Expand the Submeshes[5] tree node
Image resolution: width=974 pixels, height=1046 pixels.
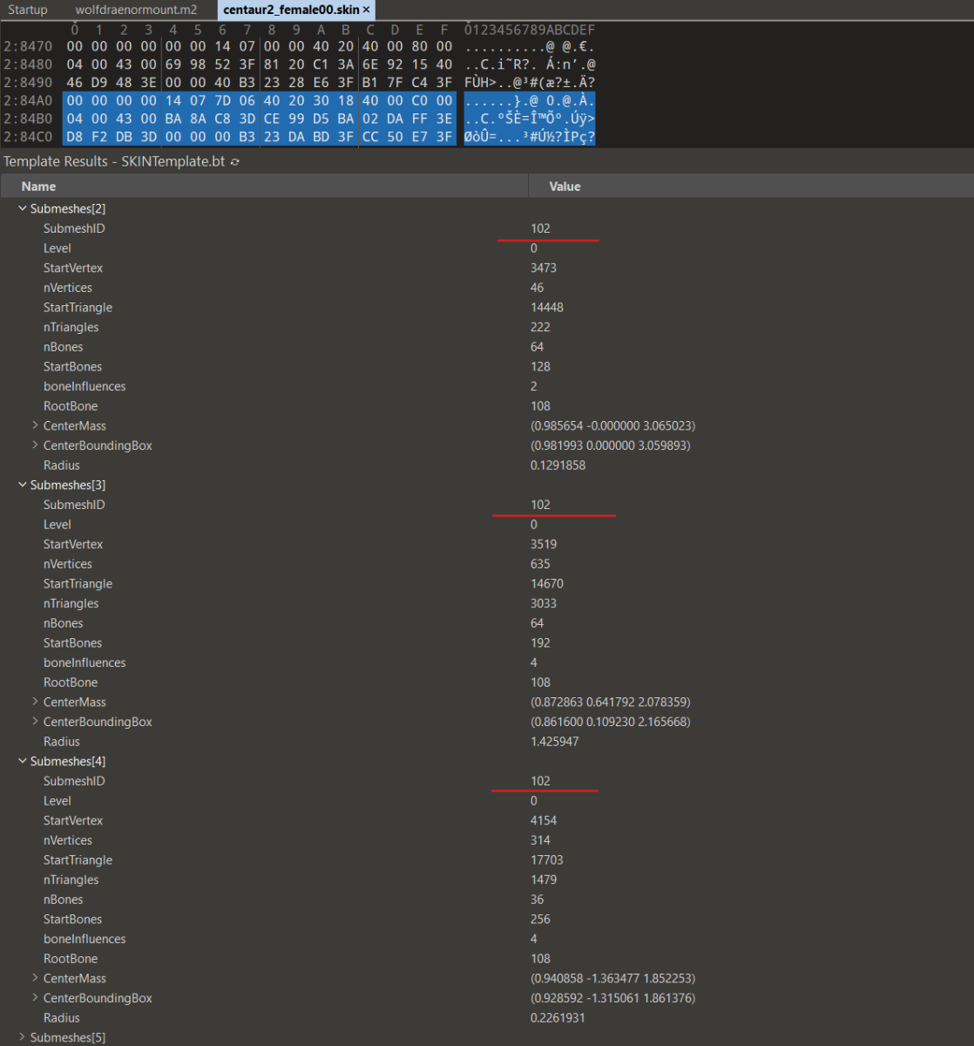[23, 1037]
